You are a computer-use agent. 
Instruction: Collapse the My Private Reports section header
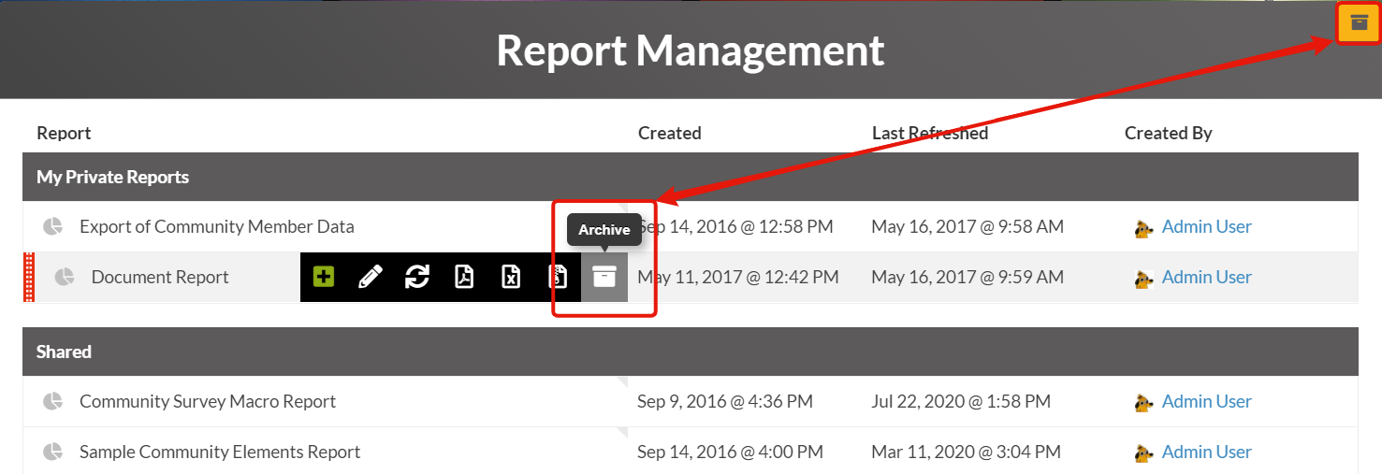coord(112,177)
